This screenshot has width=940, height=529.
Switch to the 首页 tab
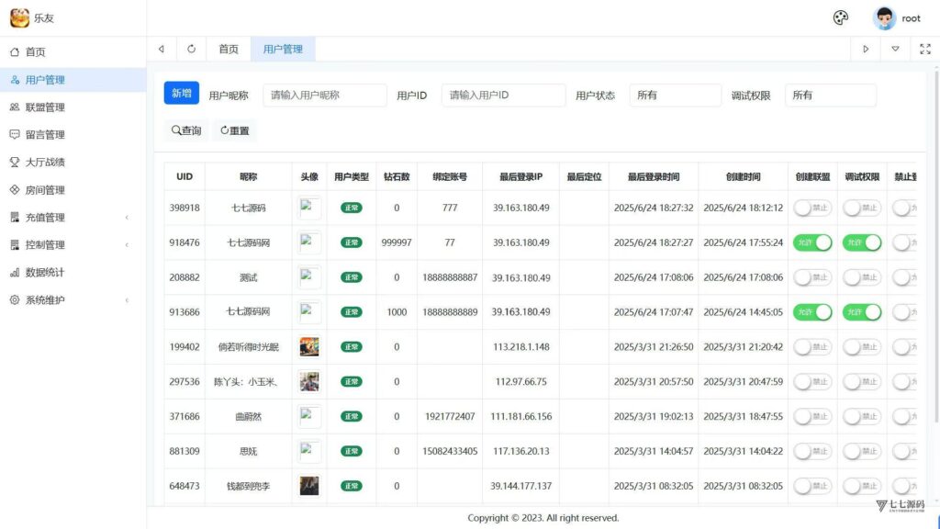pyautogui.click(x=229, y=50)
